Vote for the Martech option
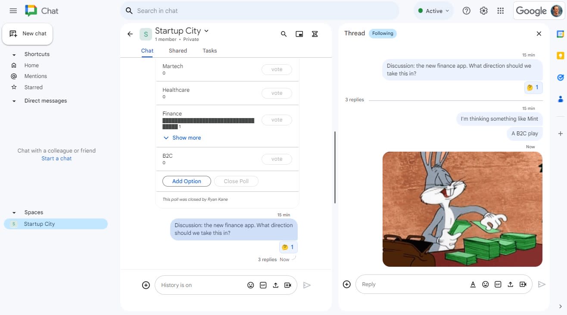567x315 pixels. tap(277, 69)
